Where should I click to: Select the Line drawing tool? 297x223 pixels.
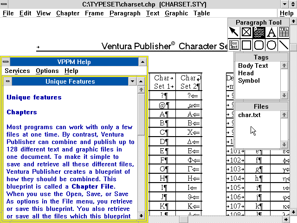(284, 45)
